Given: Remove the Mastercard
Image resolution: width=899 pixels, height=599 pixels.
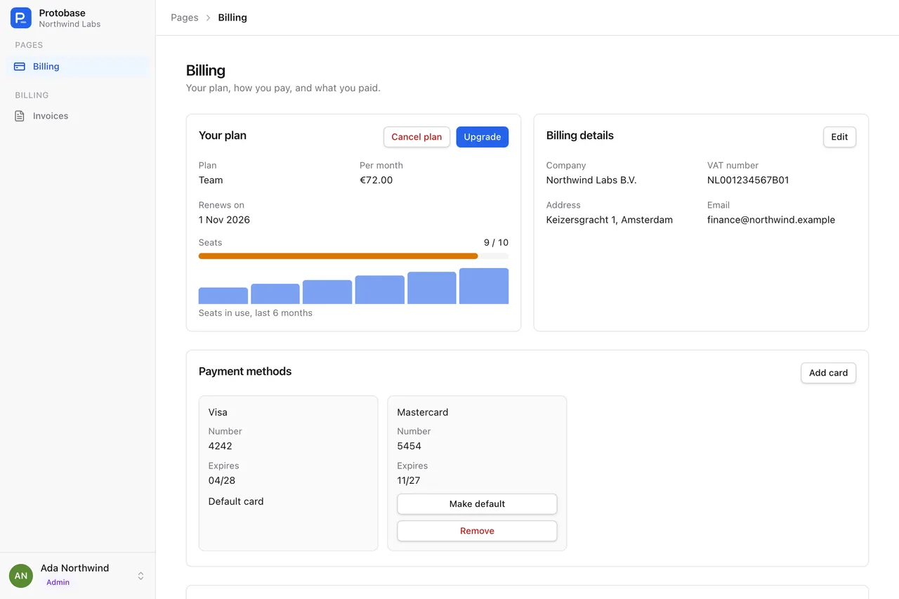Looking at the screenshot, I should coord(477,531).
